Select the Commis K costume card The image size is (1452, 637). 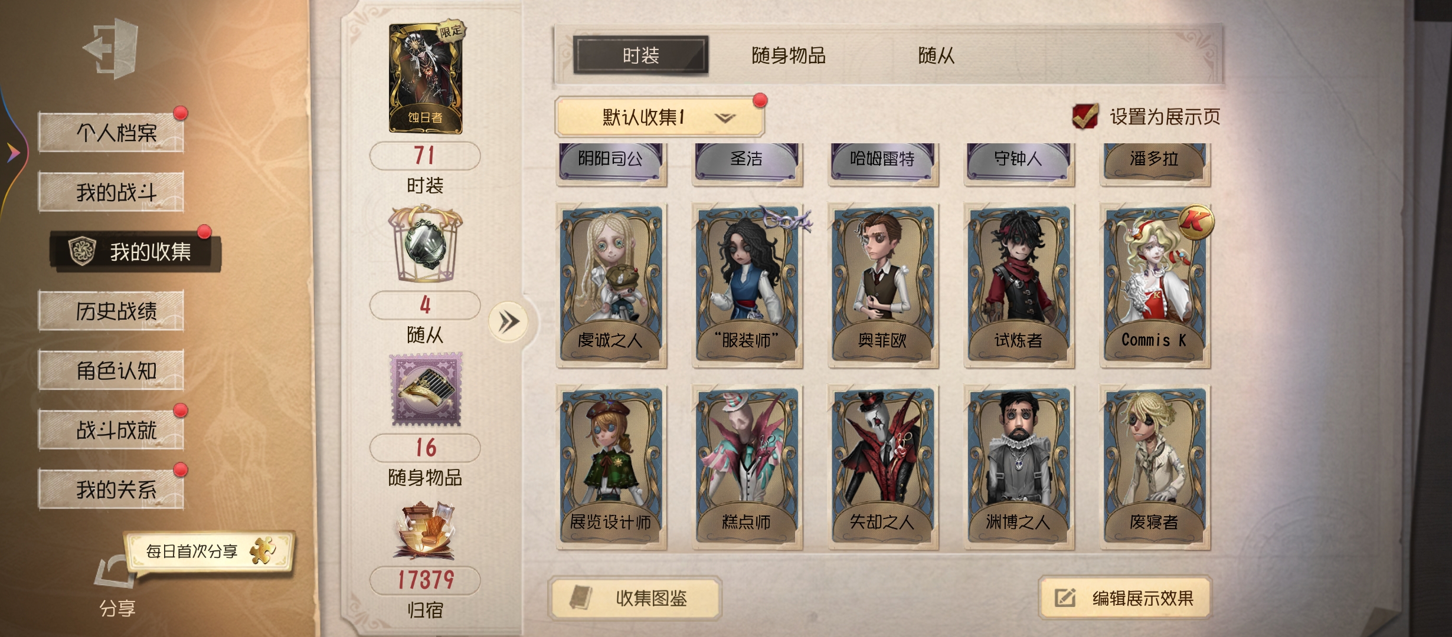click(1155, 286)
